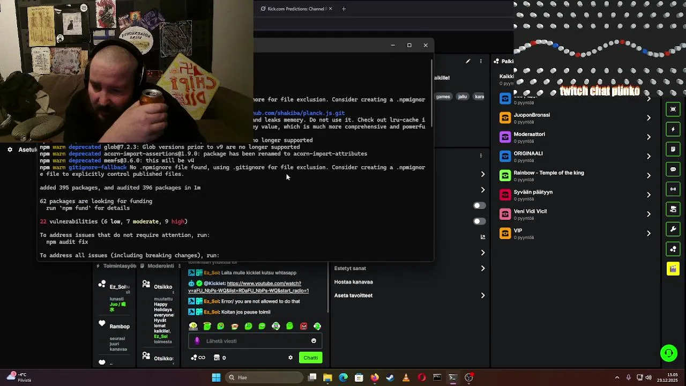Image resolution: width=686 pixels, height=386 pixels.
Task: Open Steam from the taskbar
Action: (x=390, y=377)
